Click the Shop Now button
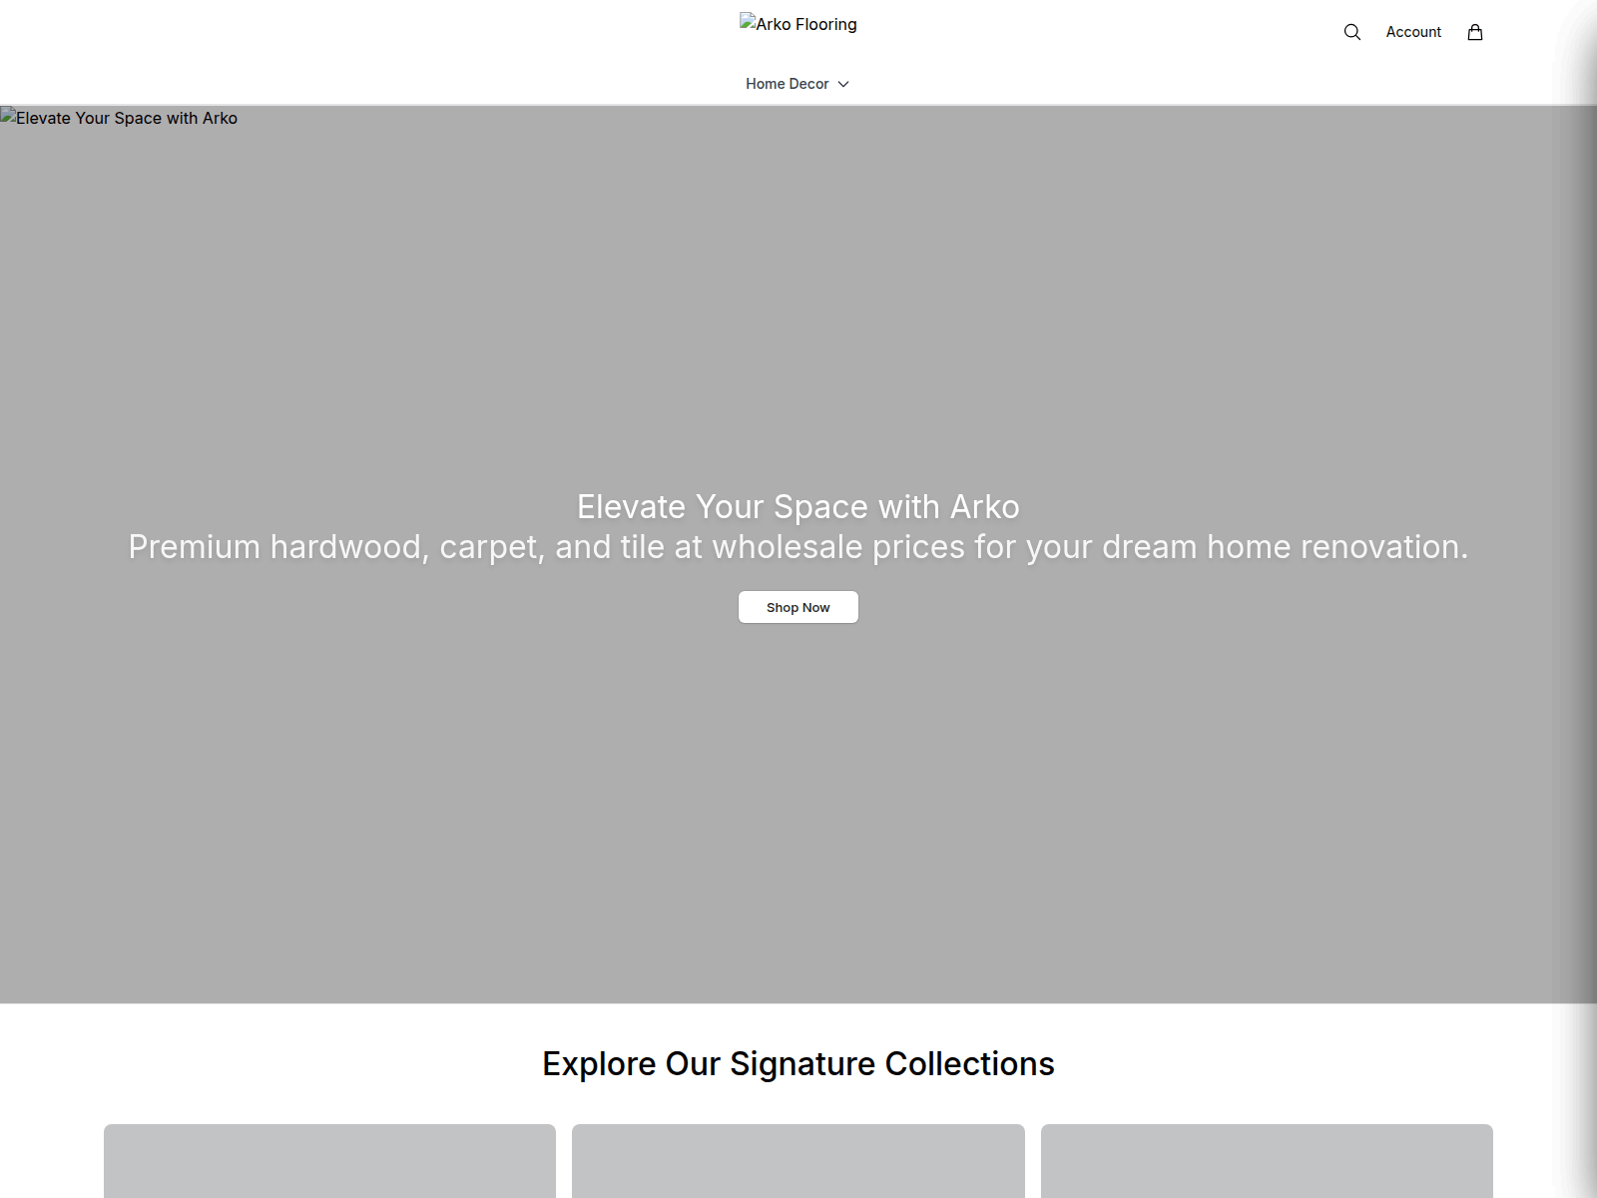The width and height of the screenshot is (1597, 1198). 798,607
